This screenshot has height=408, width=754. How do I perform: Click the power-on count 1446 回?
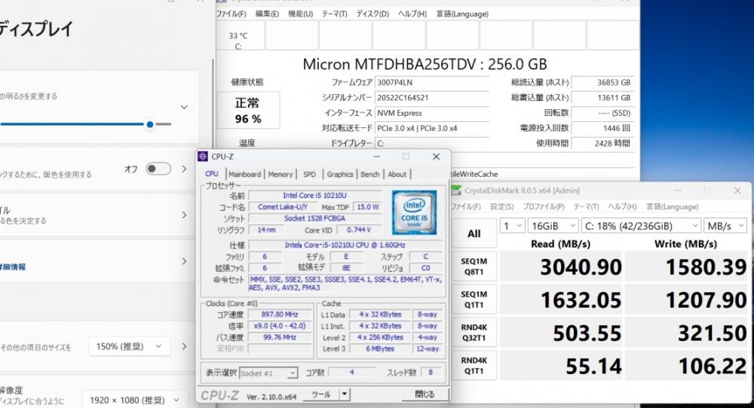[602, 128]
